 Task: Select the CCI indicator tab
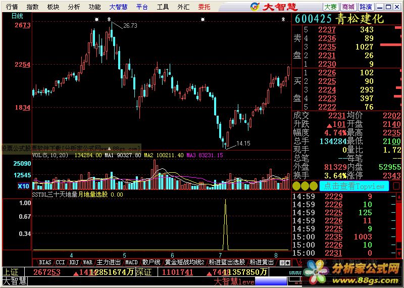pyautogui.click(x=60, y=262)
